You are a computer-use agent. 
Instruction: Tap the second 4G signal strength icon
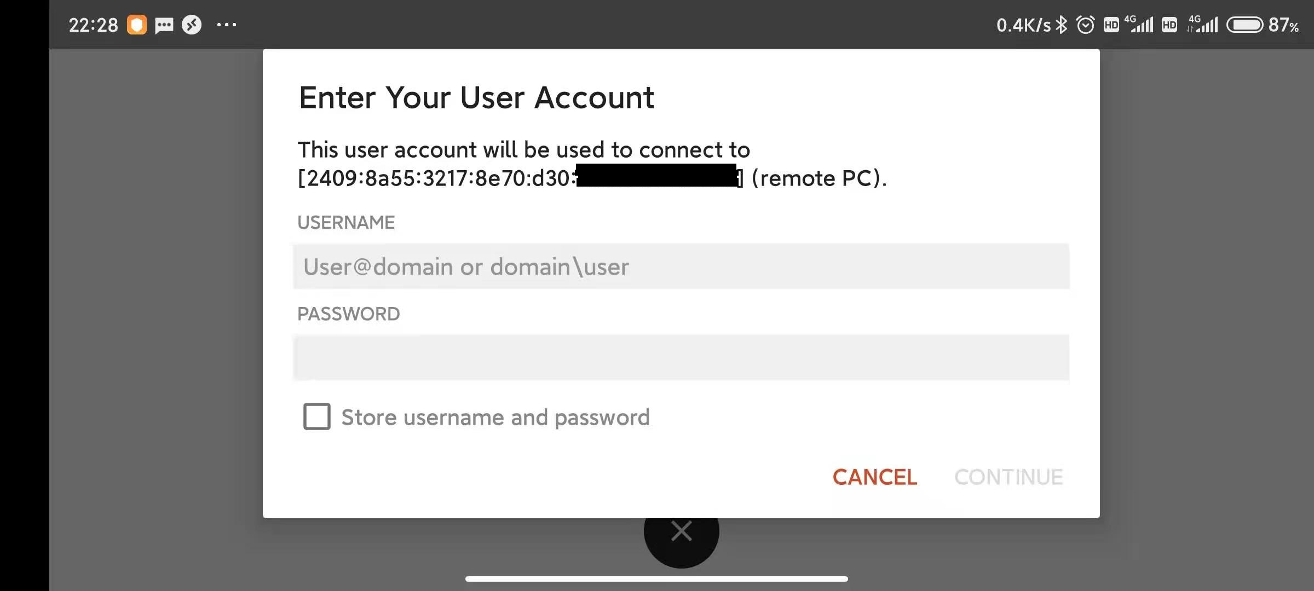coord(1203,25)
